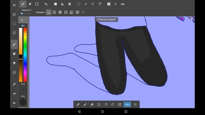
Task: Select the outline Shape tool
Action: click(37, 4)
